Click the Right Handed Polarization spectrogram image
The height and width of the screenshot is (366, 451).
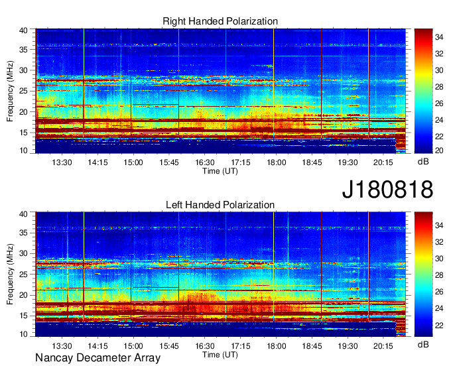[x=221, y=91]
